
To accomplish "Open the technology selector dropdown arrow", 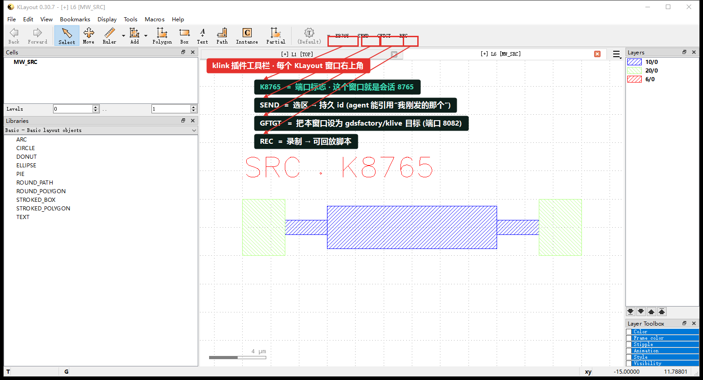I will pyautogui.click(x=328, y=36).
